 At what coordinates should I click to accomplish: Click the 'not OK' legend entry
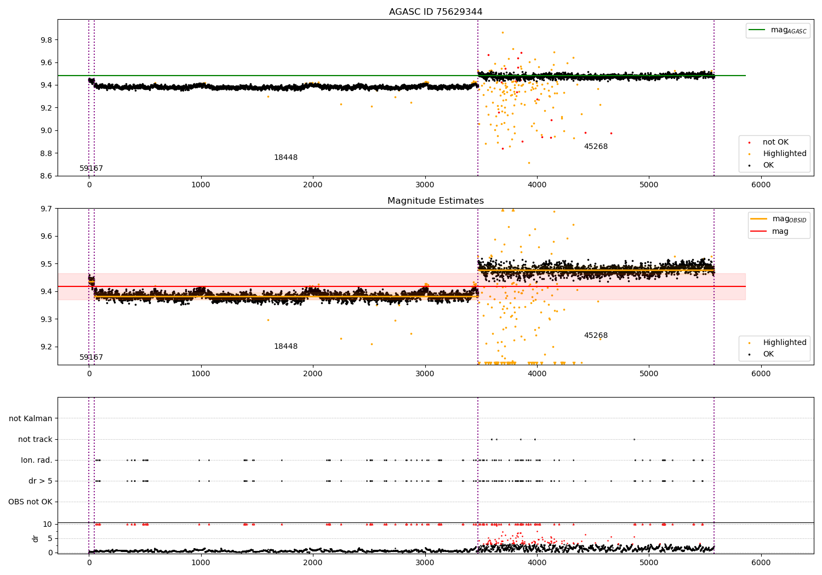click(x=775, y=142)
